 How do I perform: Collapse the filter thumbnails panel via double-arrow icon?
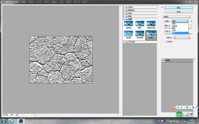(162, 7)
